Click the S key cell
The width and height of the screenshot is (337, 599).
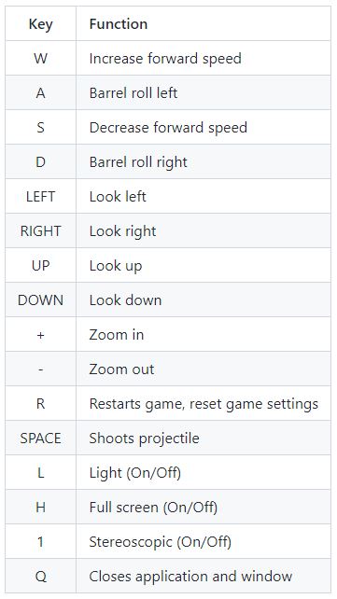[x=40, y=127]
